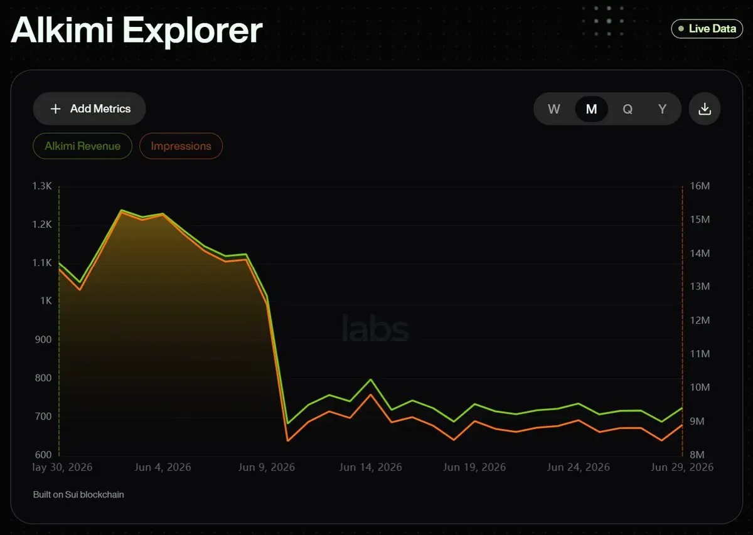Click the Jun 24, 2026 date label
The image size is (753, 535).
578,467
